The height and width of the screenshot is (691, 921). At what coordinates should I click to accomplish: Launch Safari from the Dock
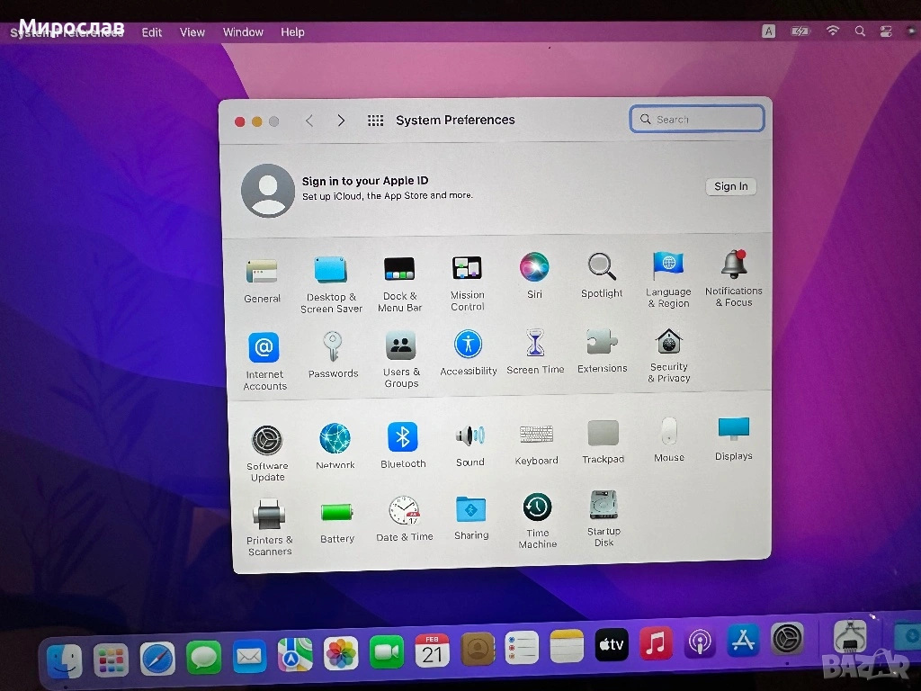pos(157,659)
